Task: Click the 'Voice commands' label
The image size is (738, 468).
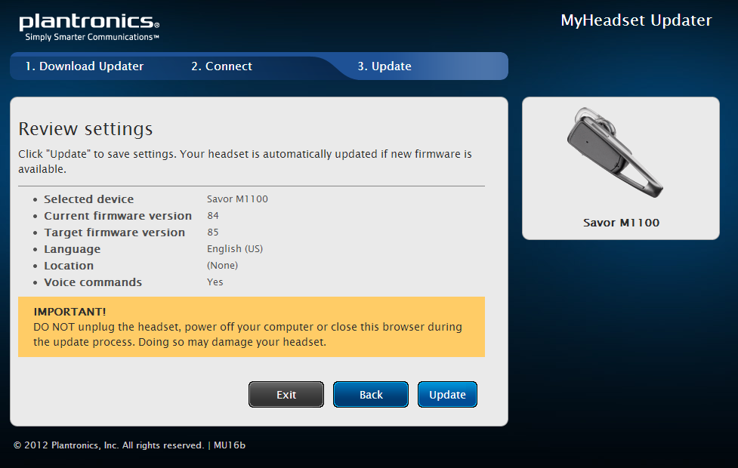Action: [x=93, y=282]
